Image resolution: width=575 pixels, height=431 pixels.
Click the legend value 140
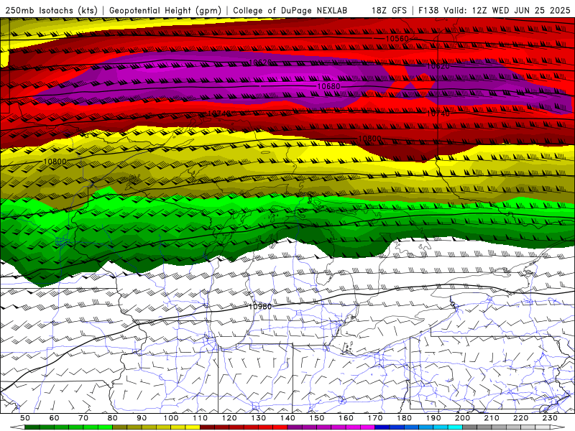[287, 418]
